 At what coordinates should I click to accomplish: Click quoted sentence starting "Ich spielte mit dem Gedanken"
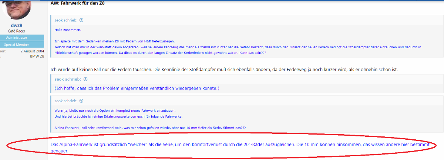(x=114, y=41)
